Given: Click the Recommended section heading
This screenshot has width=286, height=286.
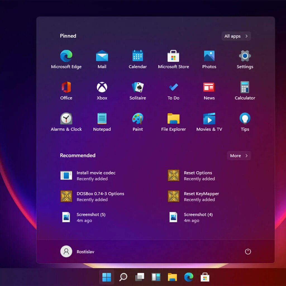Looking at the screenshot, I should click(78, 155).
